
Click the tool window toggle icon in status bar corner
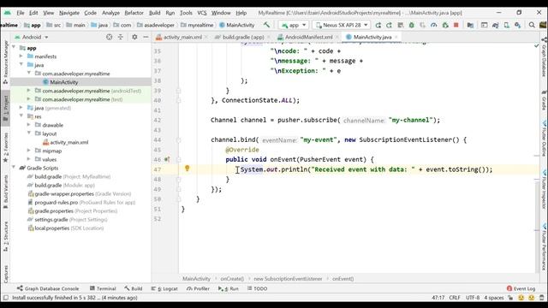tap(6, 298)
